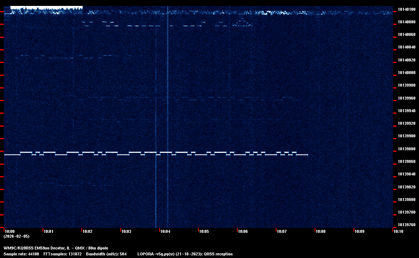The height and width of the screenshot is (258, 419).
Task: Select the 10140000 frequency scale label
Action: click(406, 73)
